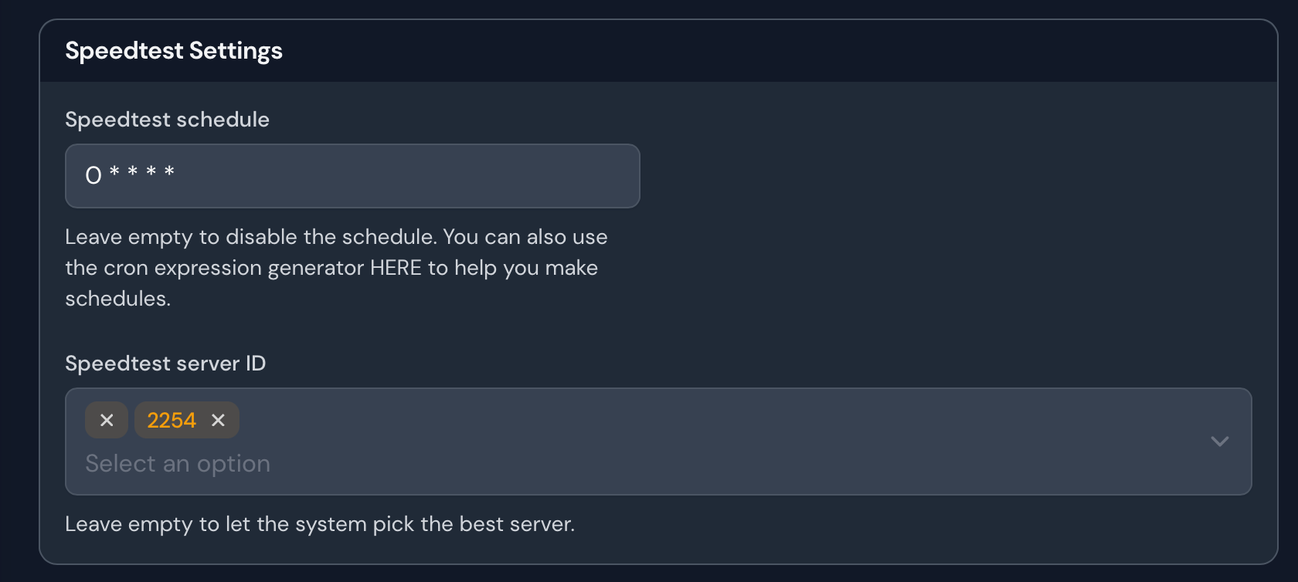
Task: Click empty space beside the 2254 chip
Action: click(695, 420)
